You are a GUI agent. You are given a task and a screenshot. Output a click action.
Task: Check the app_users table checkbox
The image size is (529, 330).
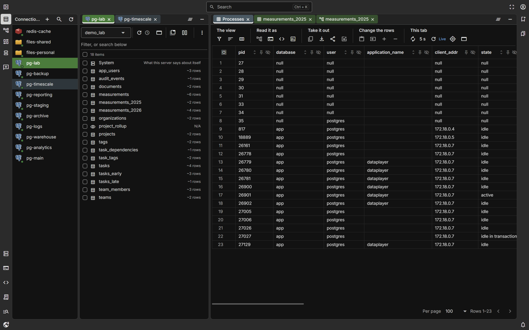pos(85,71)
